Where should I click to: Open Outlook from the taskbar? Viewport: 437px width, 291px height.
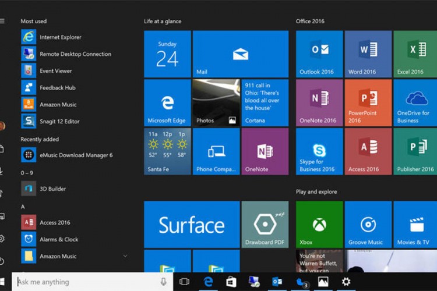tap(277, 282)
